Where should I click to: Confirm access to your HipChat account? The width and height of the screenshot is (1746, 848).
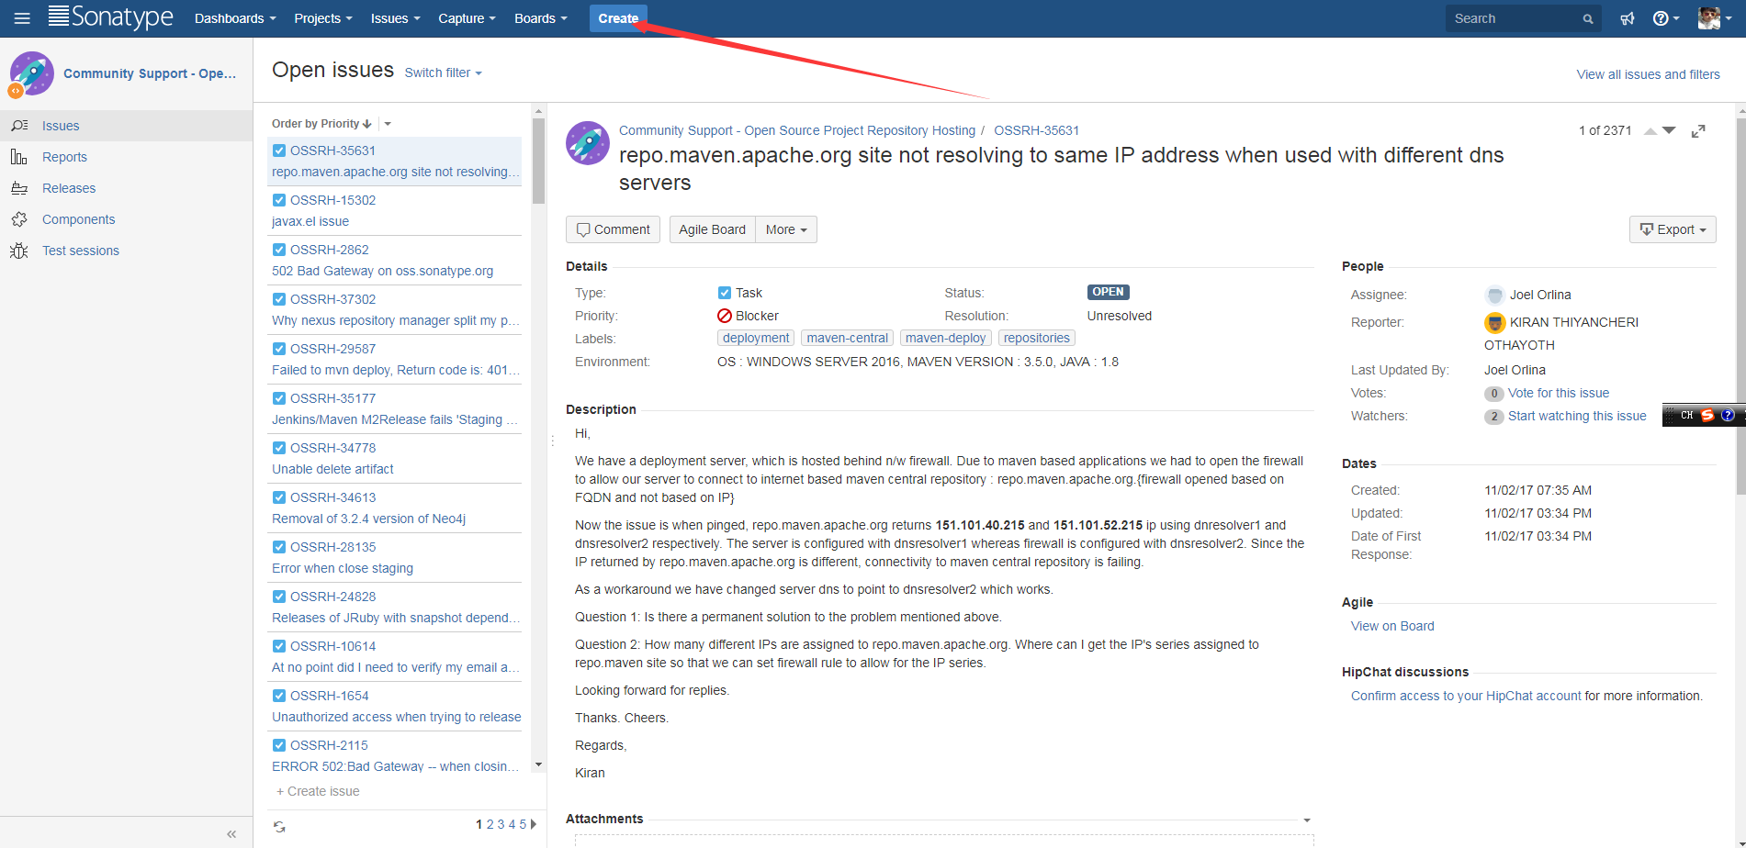point(1466,696)
